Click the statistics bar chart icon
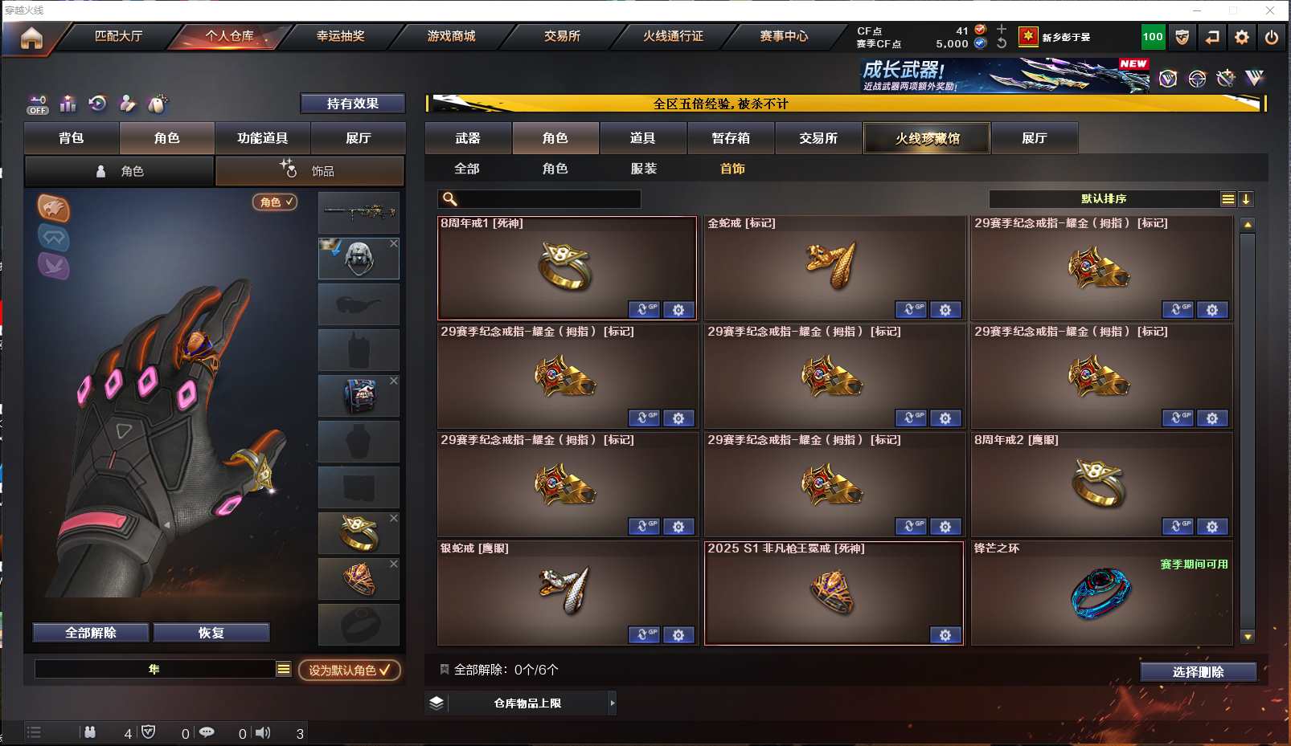The width and height of the screenshot is (1291, 746). click(68, 104)
